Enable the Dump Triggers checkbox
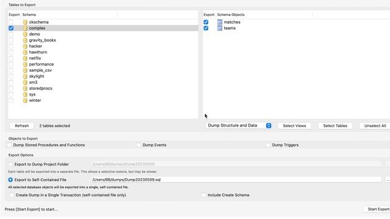The height and width of the screenshot is (219, 390). click(x=268, y=145)
